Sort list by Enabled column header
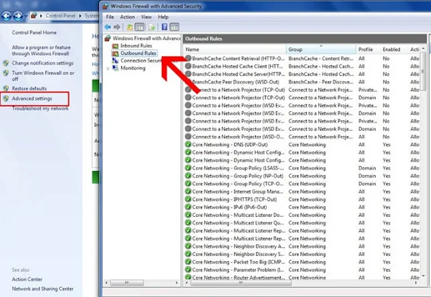 (x=394, y=50)
